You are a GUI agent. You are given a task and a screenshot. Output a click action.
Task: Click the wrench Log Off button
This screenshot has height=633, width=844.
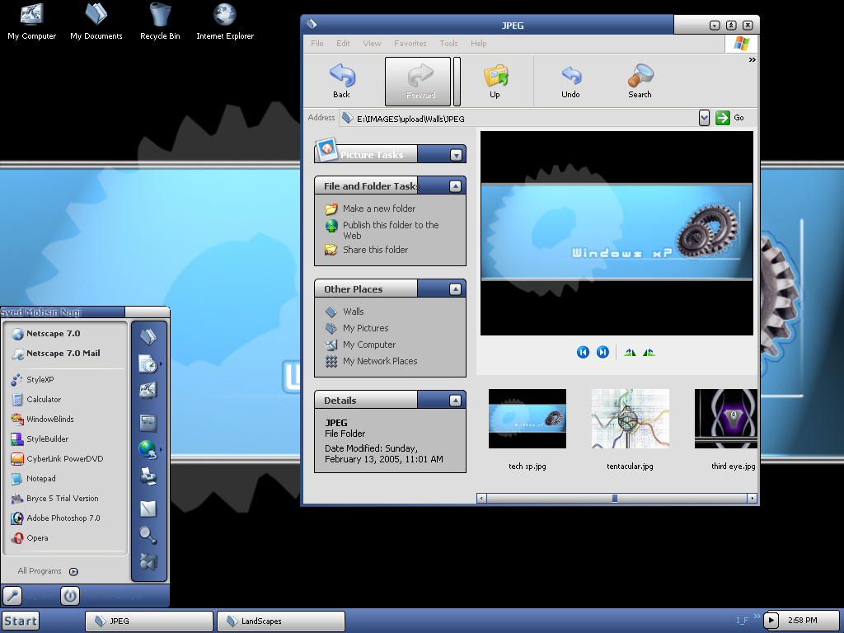point(12,596)
